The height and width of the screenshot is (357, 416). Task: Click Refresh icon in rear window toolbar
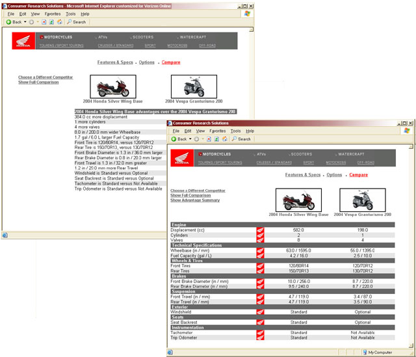coord(51,22)
